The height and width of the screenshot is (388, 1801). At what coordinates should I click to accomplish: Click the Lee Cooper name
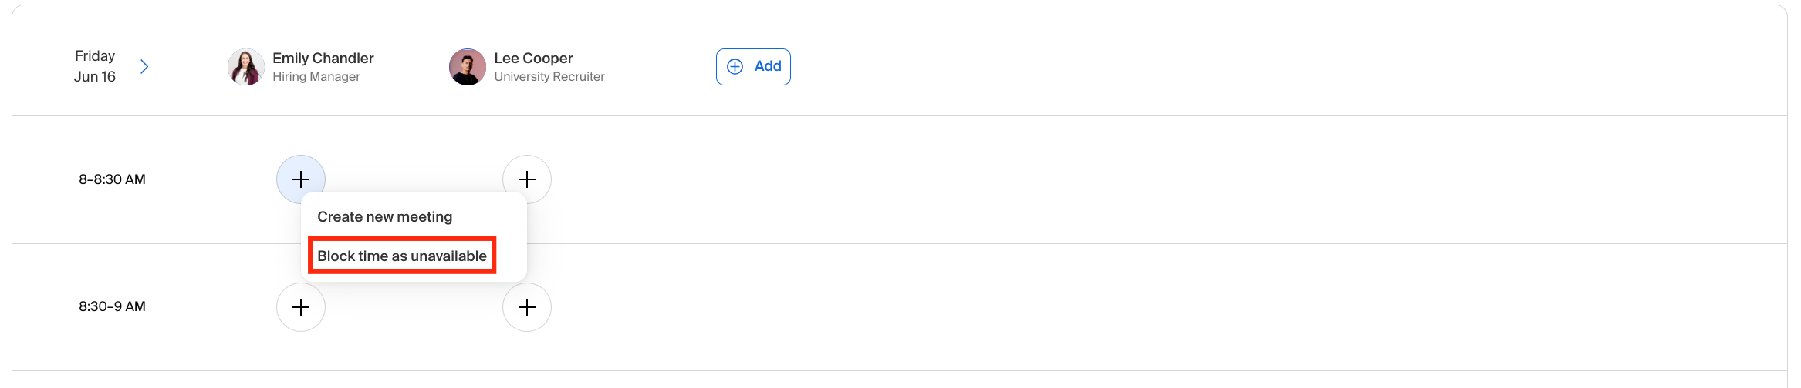coord(533,59)
